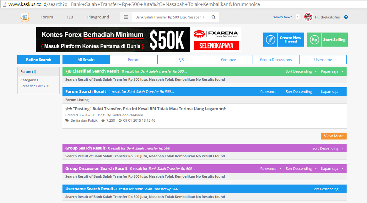Open the Forum nav menu

[x=47, y=17]
